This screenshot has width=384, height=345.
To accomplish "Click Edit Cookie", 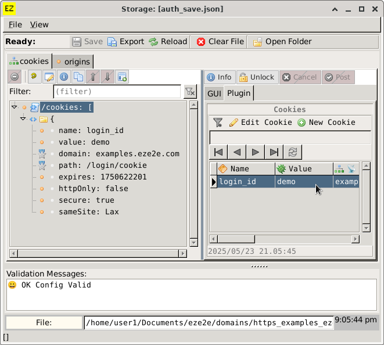I will coord(261,122).
